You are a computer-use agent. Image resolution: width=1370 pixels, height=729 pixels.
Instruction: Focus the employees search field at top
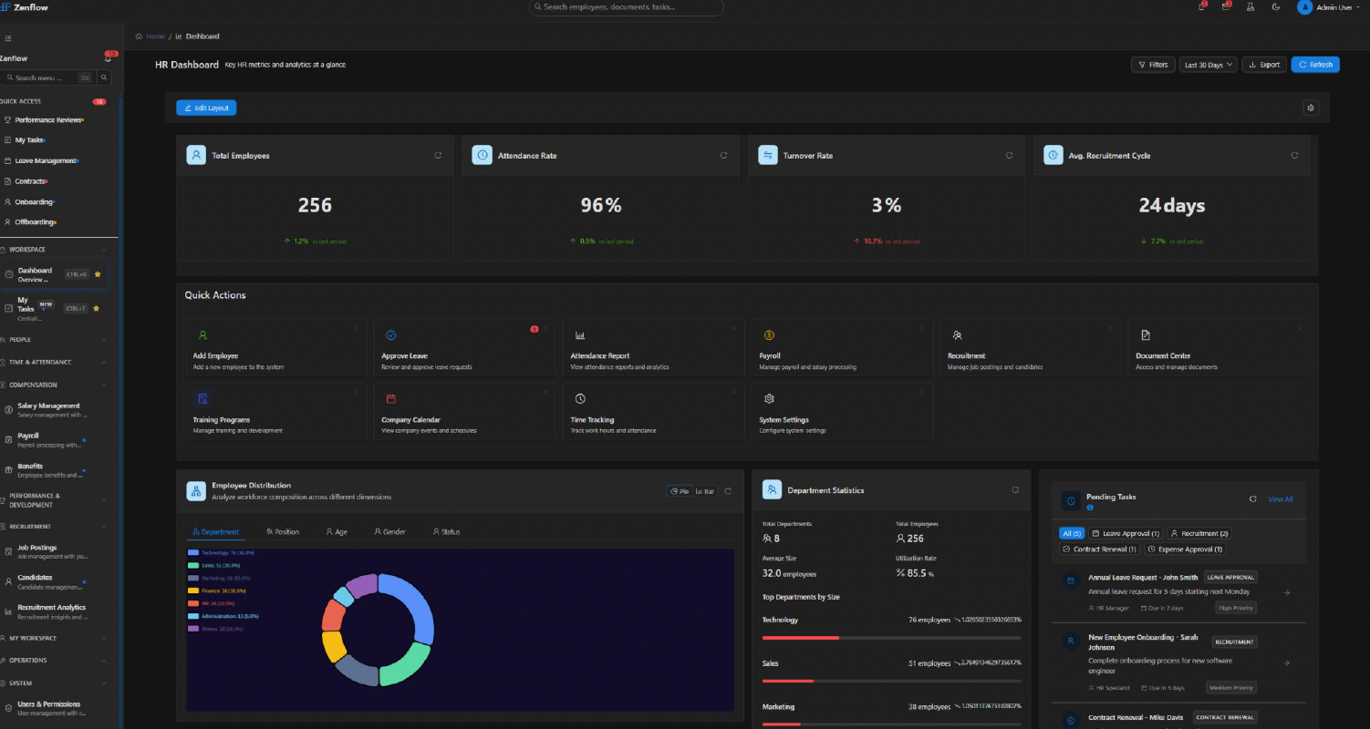coord(626,7)
